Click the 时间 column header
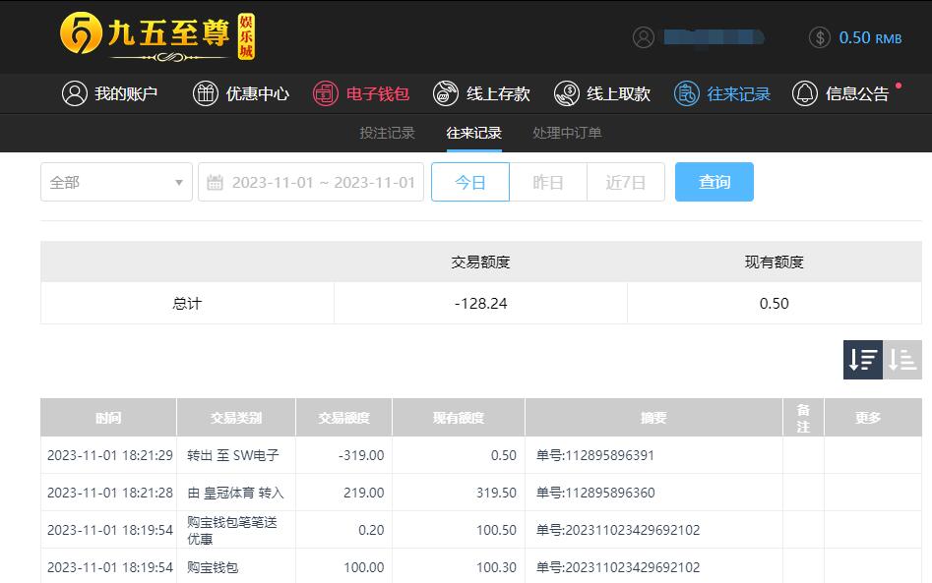The height and width of the screenshot is (583, 932). [108, 418]
